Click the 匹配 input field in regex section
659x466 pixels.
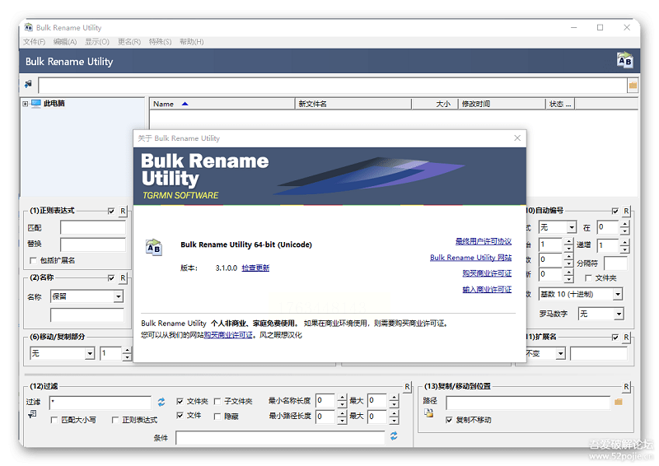tap(92, 227)
